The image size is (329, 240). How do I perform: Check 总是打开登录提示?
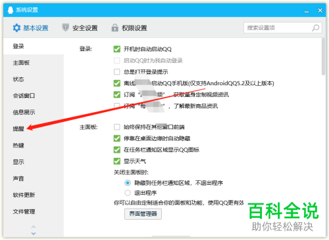117,72
